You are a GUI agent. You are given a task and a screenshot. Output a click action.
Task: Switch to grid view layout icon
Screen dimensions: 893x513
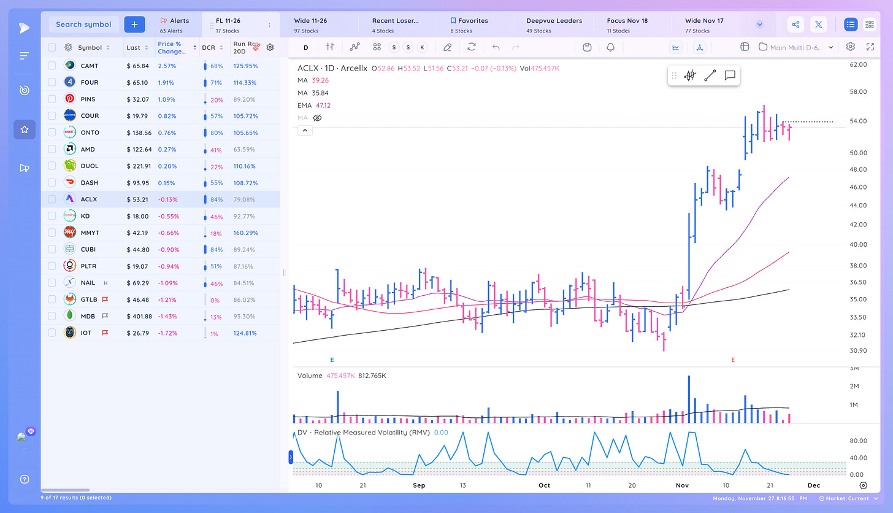[x=869, y=25]
